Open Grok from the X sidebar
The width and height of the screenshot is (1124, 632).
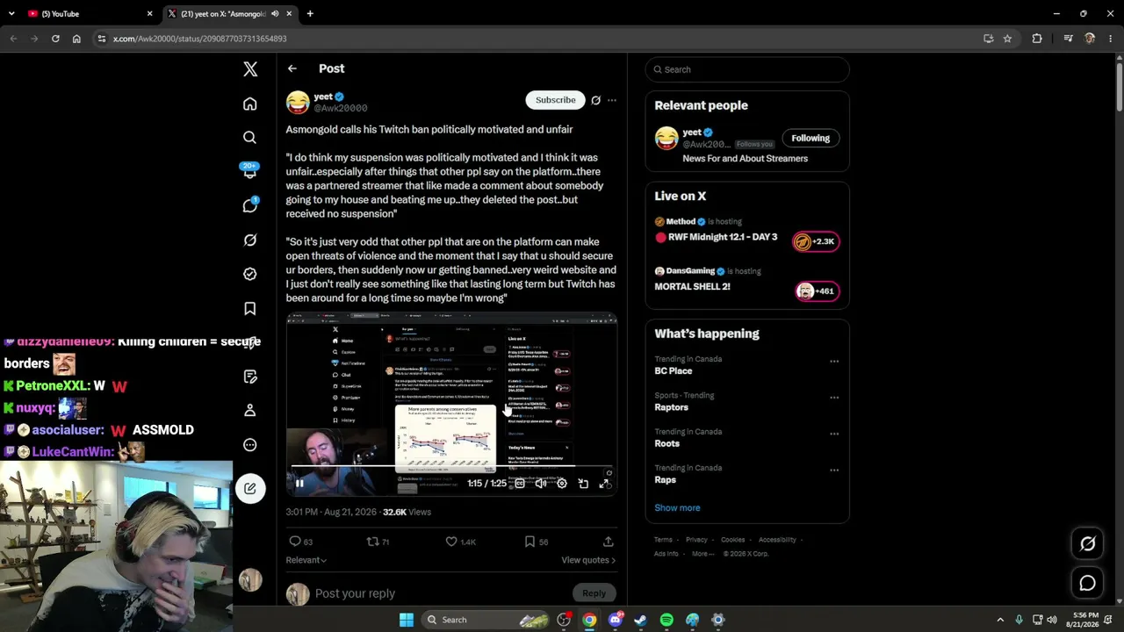tap(250, 240)
